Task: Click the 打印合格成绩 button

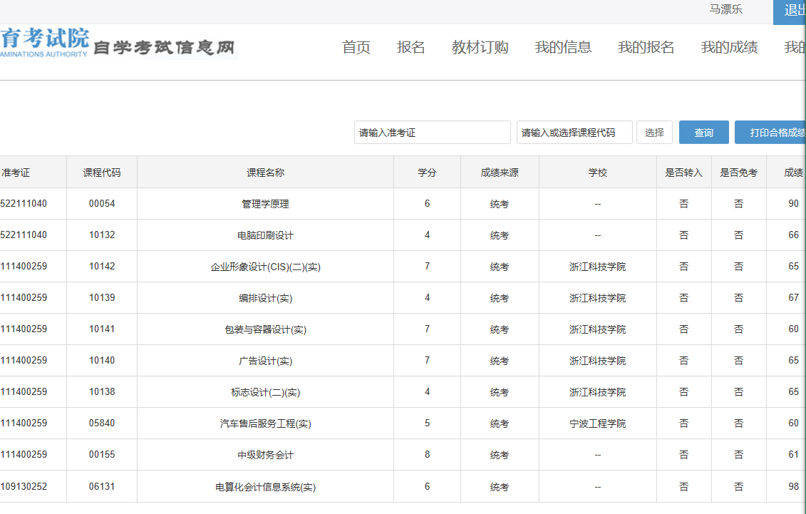Action: pos(770,133)
